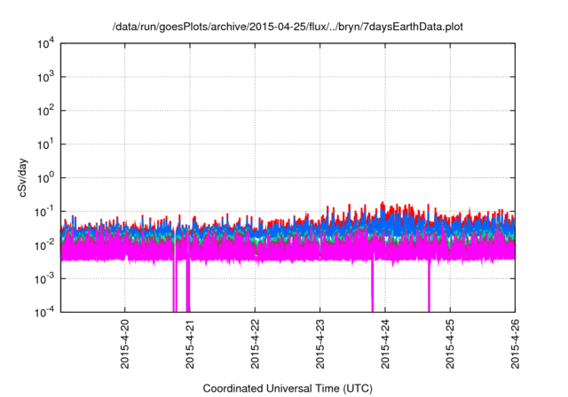
Task: Click the 2015-4-25 date label
Action: click(450, 344)
